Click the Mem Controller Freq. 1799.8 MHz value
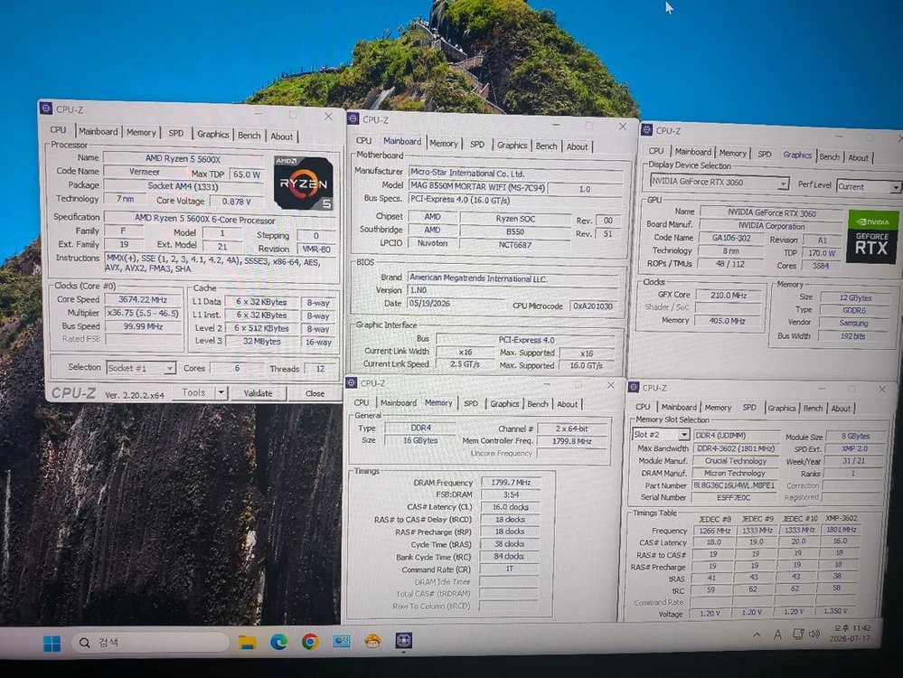 click(572, 441)
